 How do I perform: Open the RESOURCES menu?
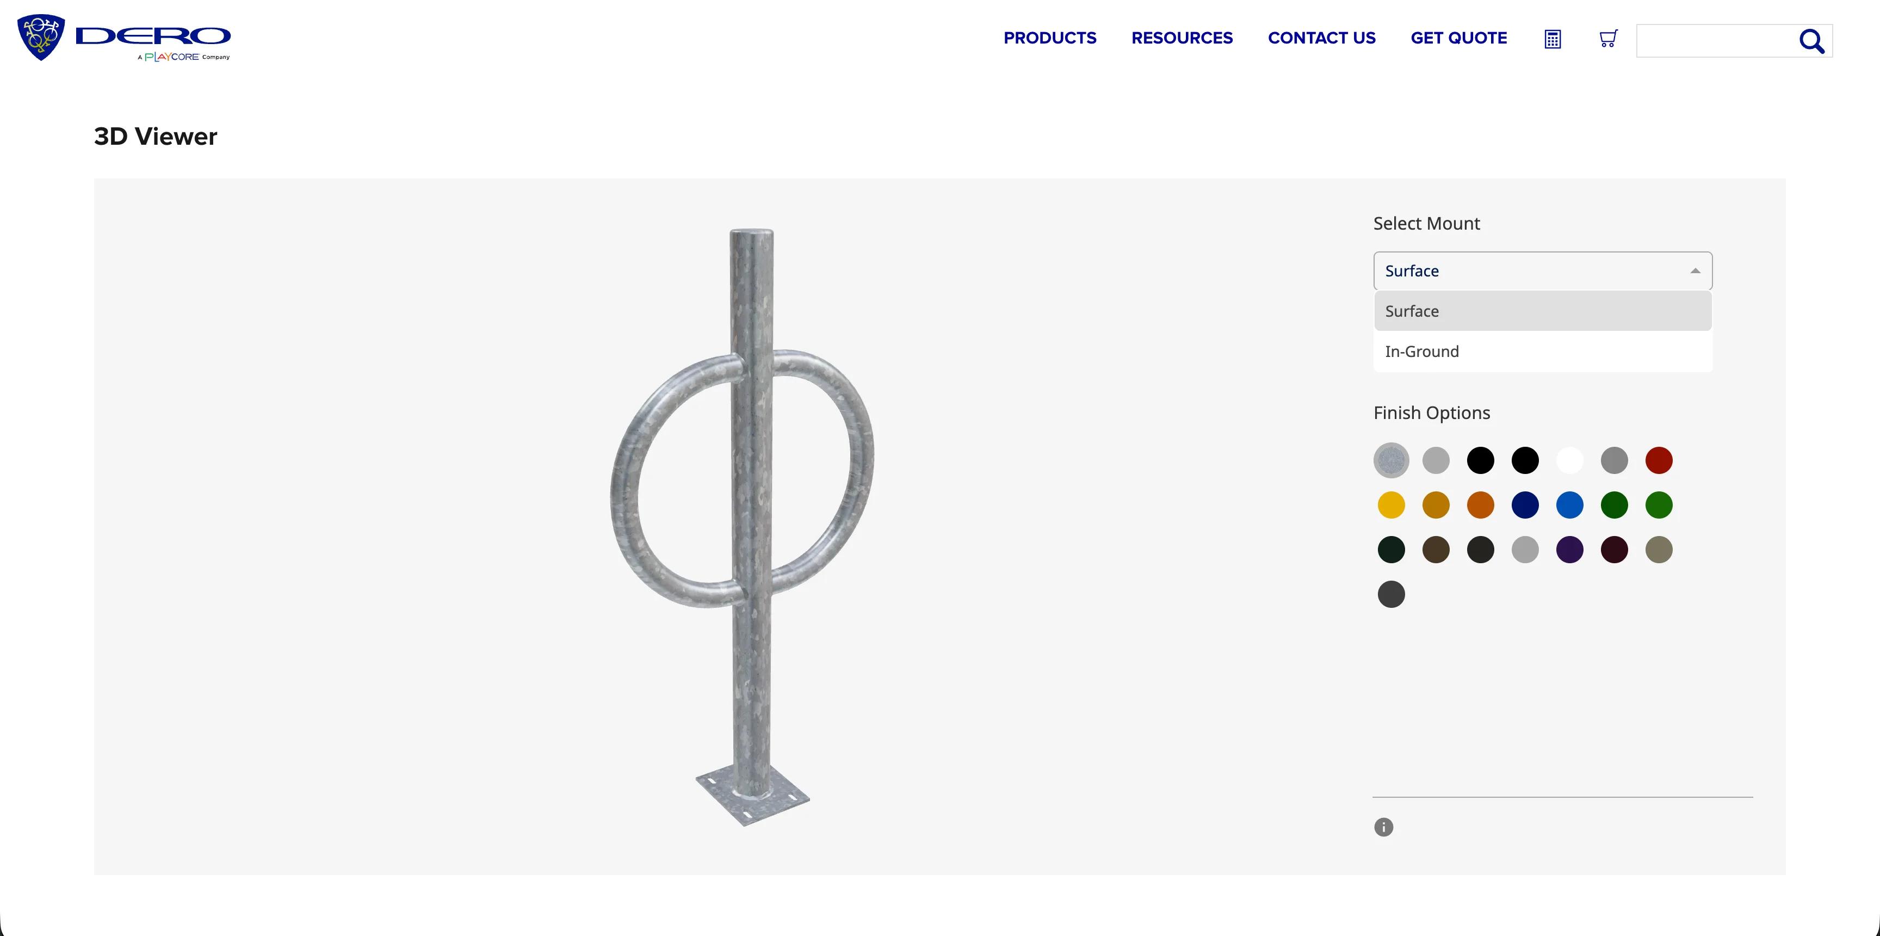[x=1182, y=38]
